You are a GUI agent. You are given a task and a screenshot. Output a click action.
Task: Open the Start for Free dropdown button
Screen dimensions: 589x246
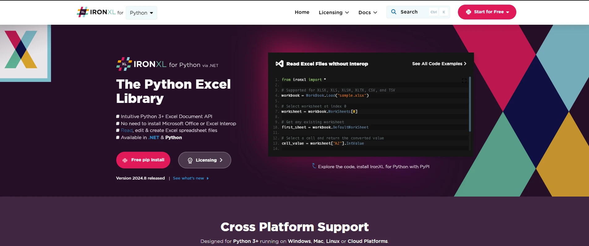(x=487, y=12)
